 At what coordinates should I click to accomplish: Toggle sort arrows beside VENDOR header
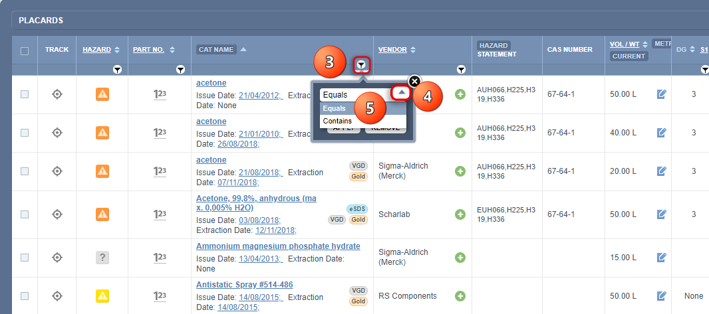(x=412, y=50)
